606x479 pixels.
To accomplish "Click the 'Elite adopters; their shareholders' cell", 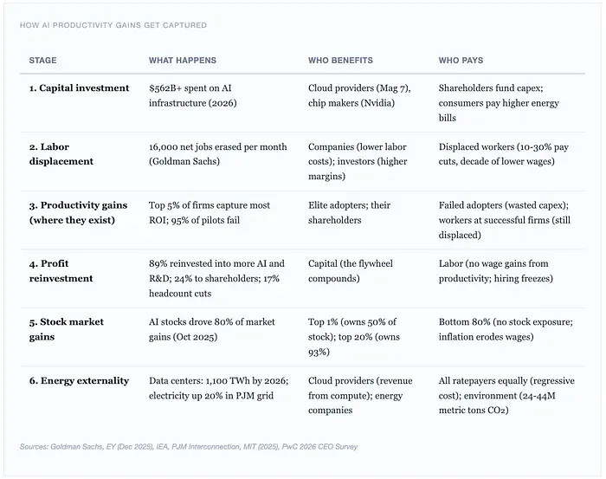I will click(x=349, y=212).
